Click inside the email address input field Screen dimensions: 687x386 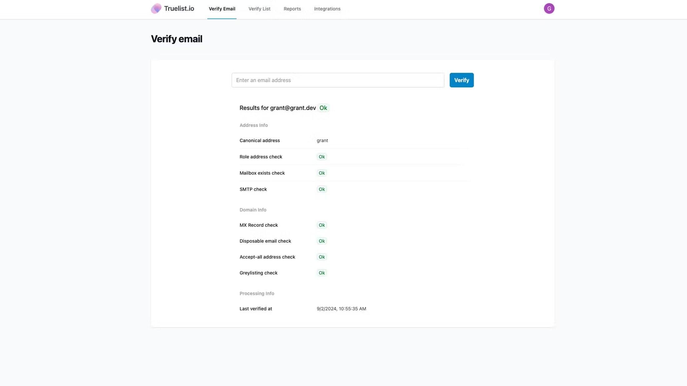[x=337, y=80]
